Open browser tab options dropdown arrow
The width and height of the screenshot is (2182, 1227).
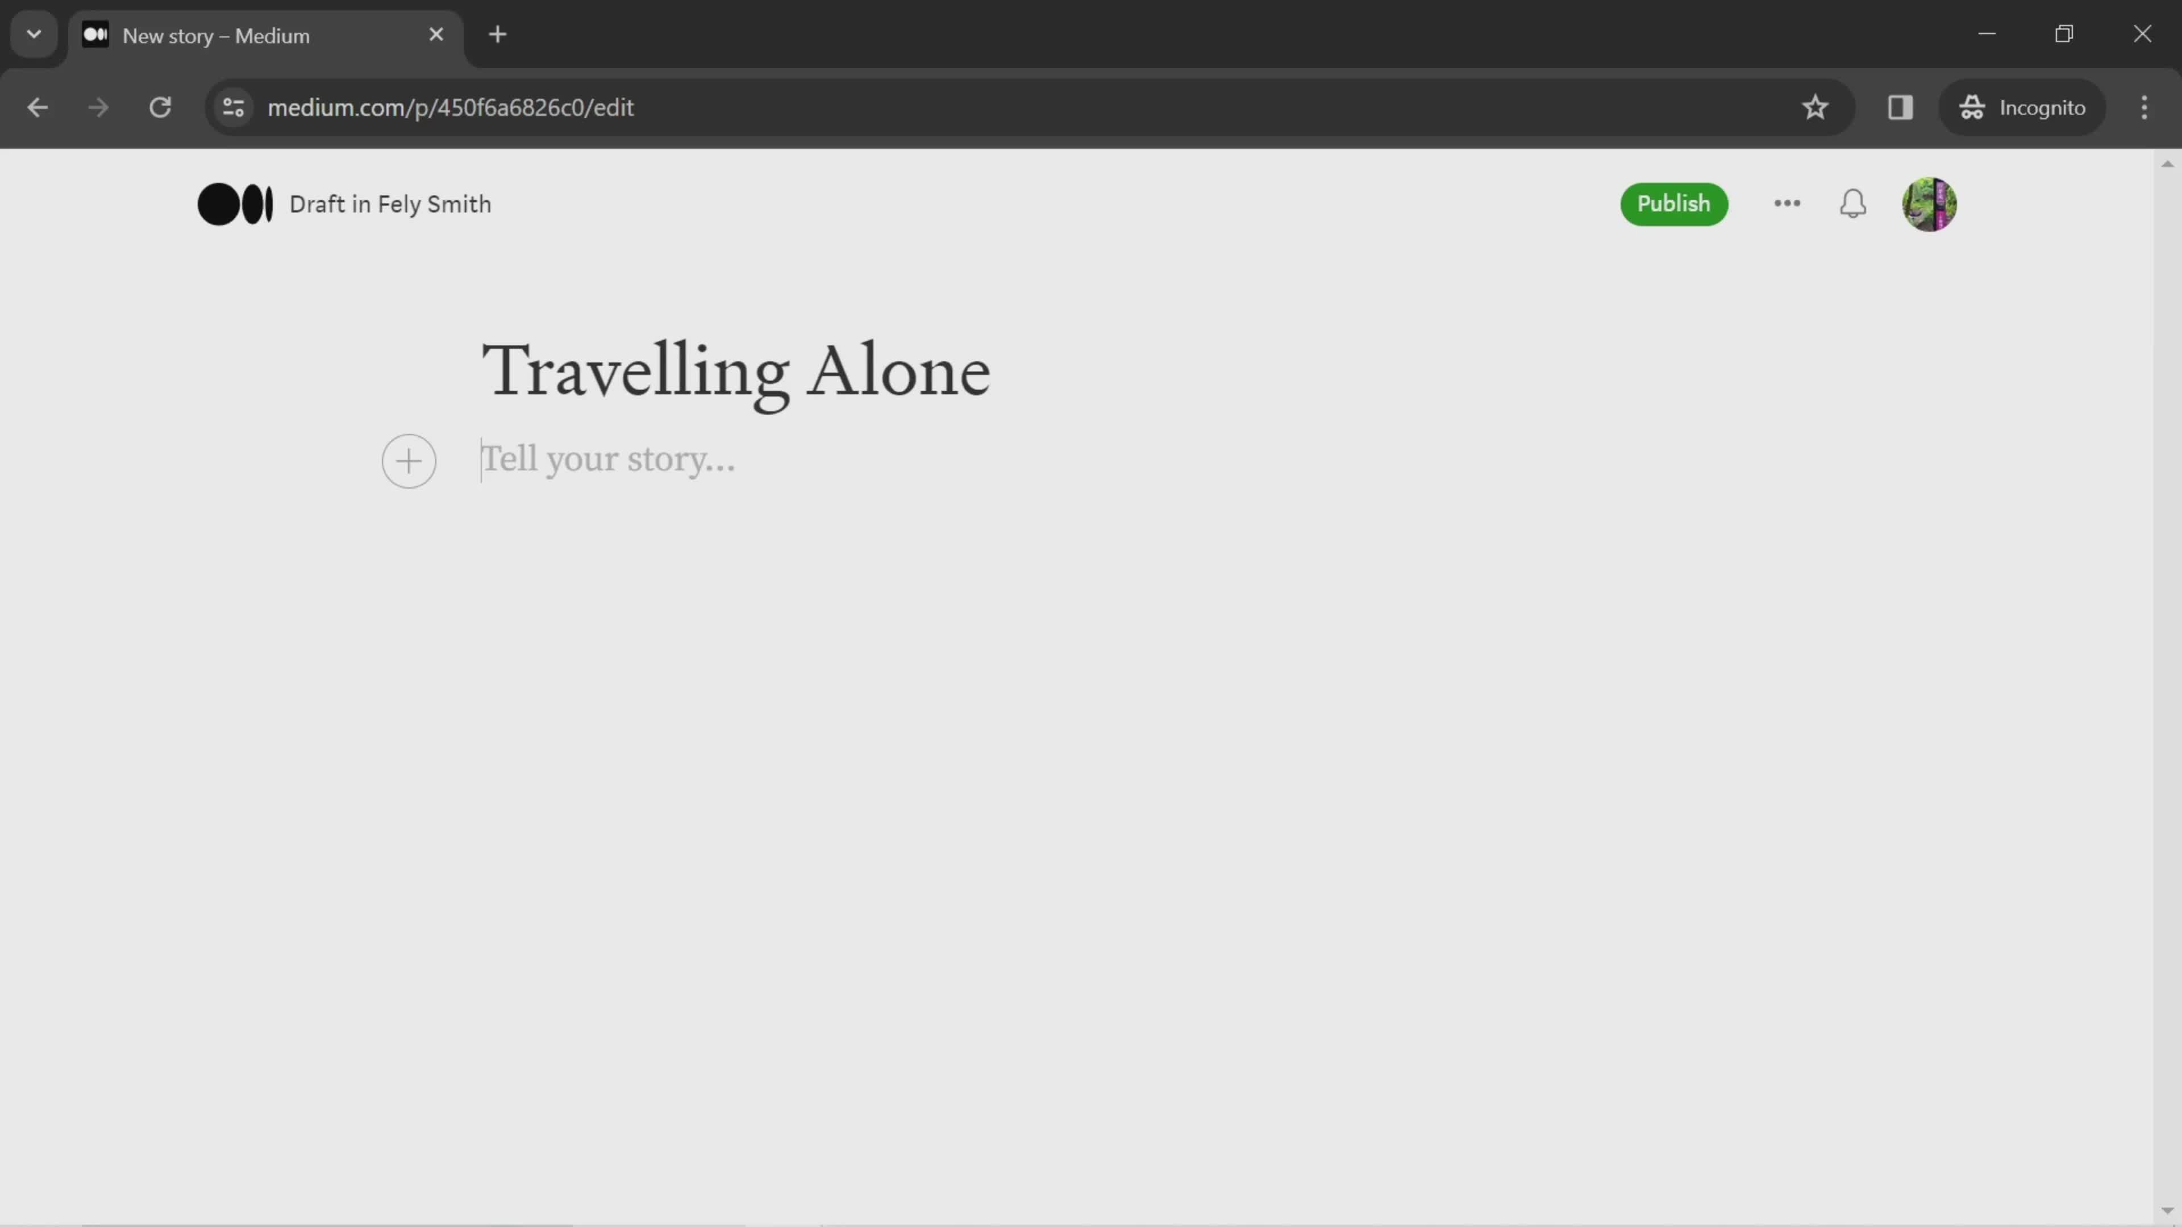[33, 33]
